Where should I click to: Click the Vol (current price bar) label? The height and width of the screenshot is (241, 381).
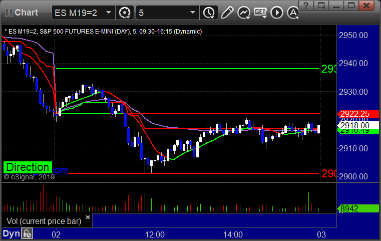(x=44, y=221)
